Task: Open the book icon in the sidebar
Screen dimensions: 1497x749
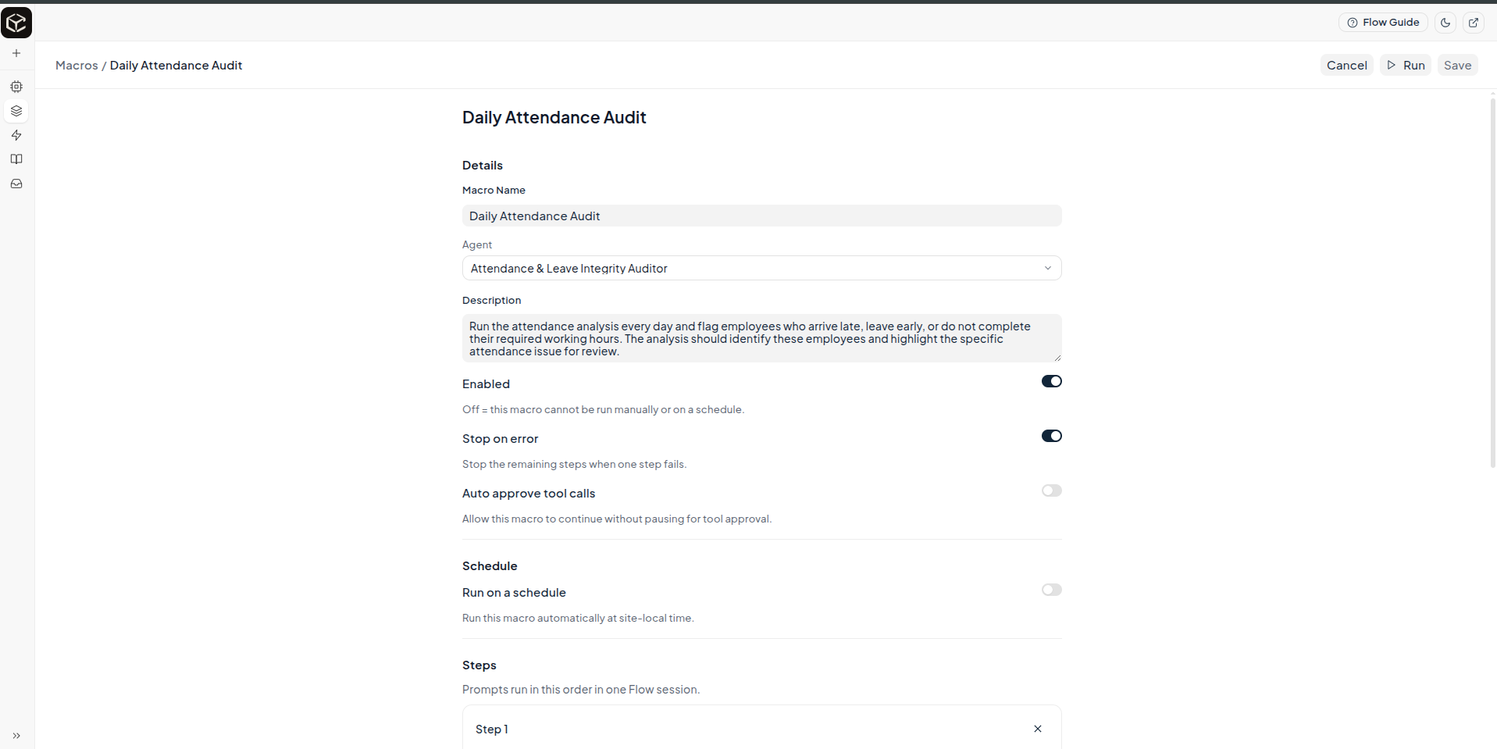Action: click(16, 159)
